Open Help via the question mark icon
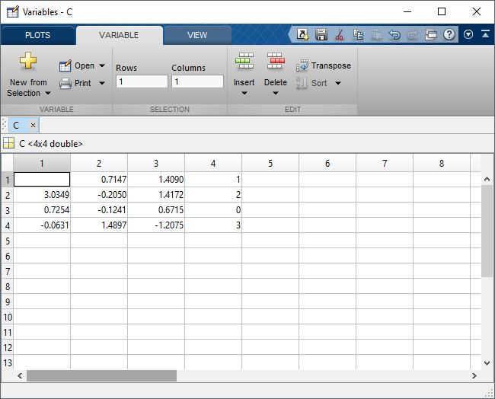495x399 pixels. tap(449, 35)
